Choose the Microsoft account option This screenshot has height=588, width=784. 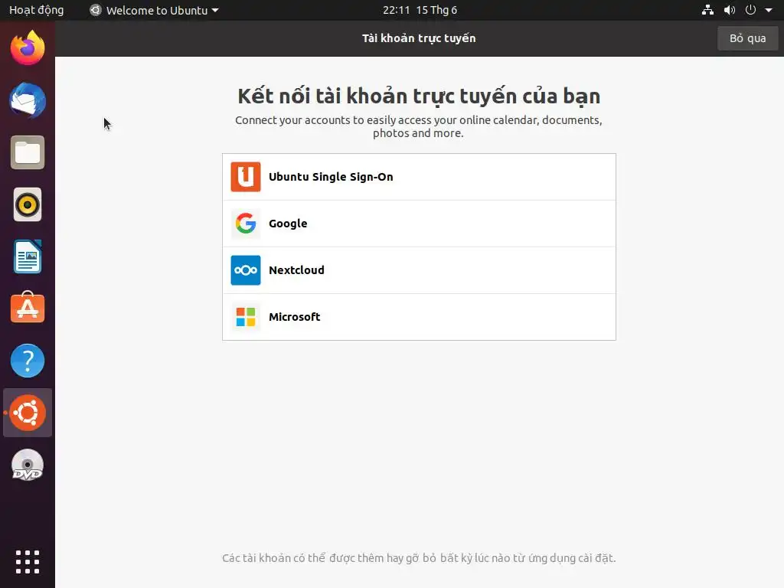coord(419,317)
